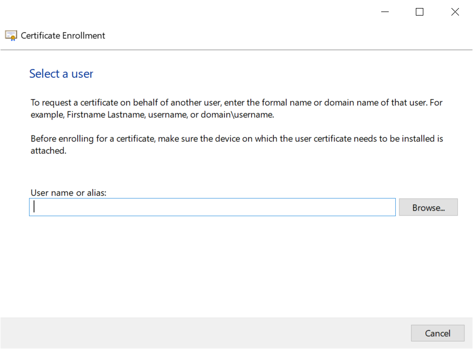This screenshot has height=349, width=473.
Task: Place cursor at right end of alias field
Action: [x=391, y=208]
